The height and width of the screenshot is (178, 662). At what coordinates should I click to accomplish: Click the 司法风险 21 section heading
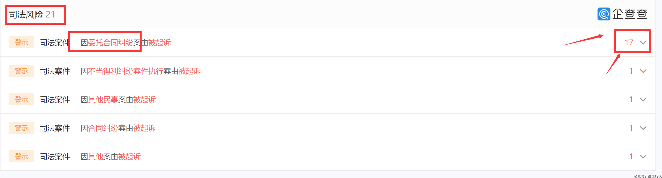[x=32, y=14]
